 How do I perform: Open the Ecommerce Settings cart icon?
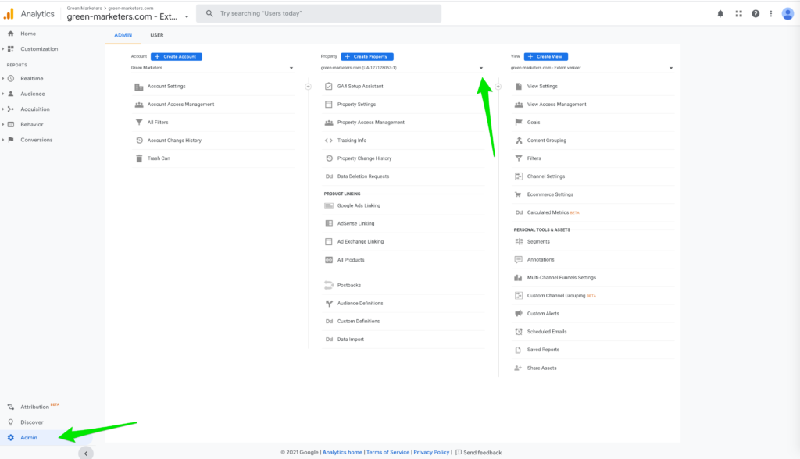[519, 194]
